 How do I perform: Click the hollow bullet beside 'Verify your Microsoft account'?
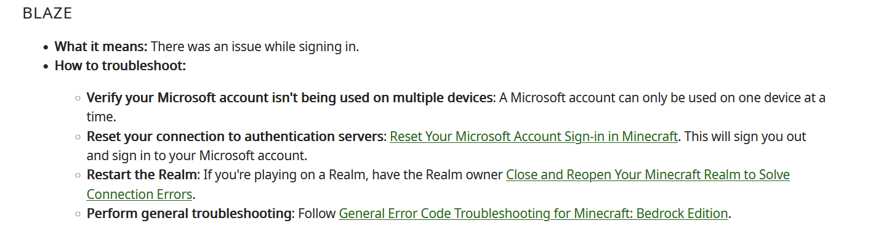pos(78,98)
